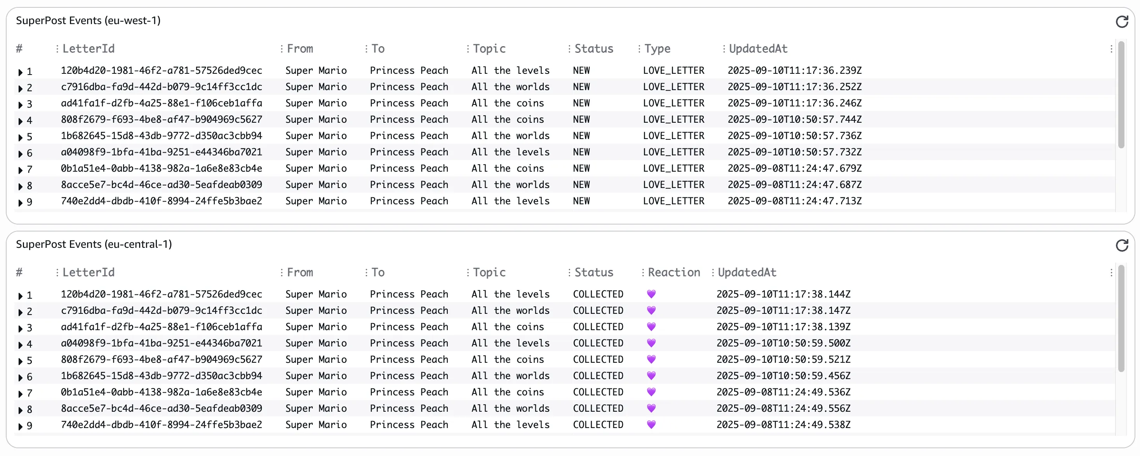Image resolution: width=1140 pixels, height=456 pixels.
Task: Click the eu-west-1 table vertical scrollbar
Action: click(1121, 95)
